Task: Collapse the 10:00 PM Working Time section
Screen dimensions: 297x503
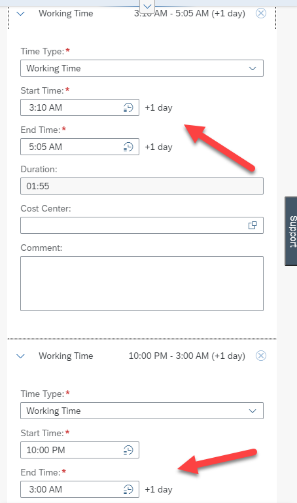Action: tap(20, 356)
